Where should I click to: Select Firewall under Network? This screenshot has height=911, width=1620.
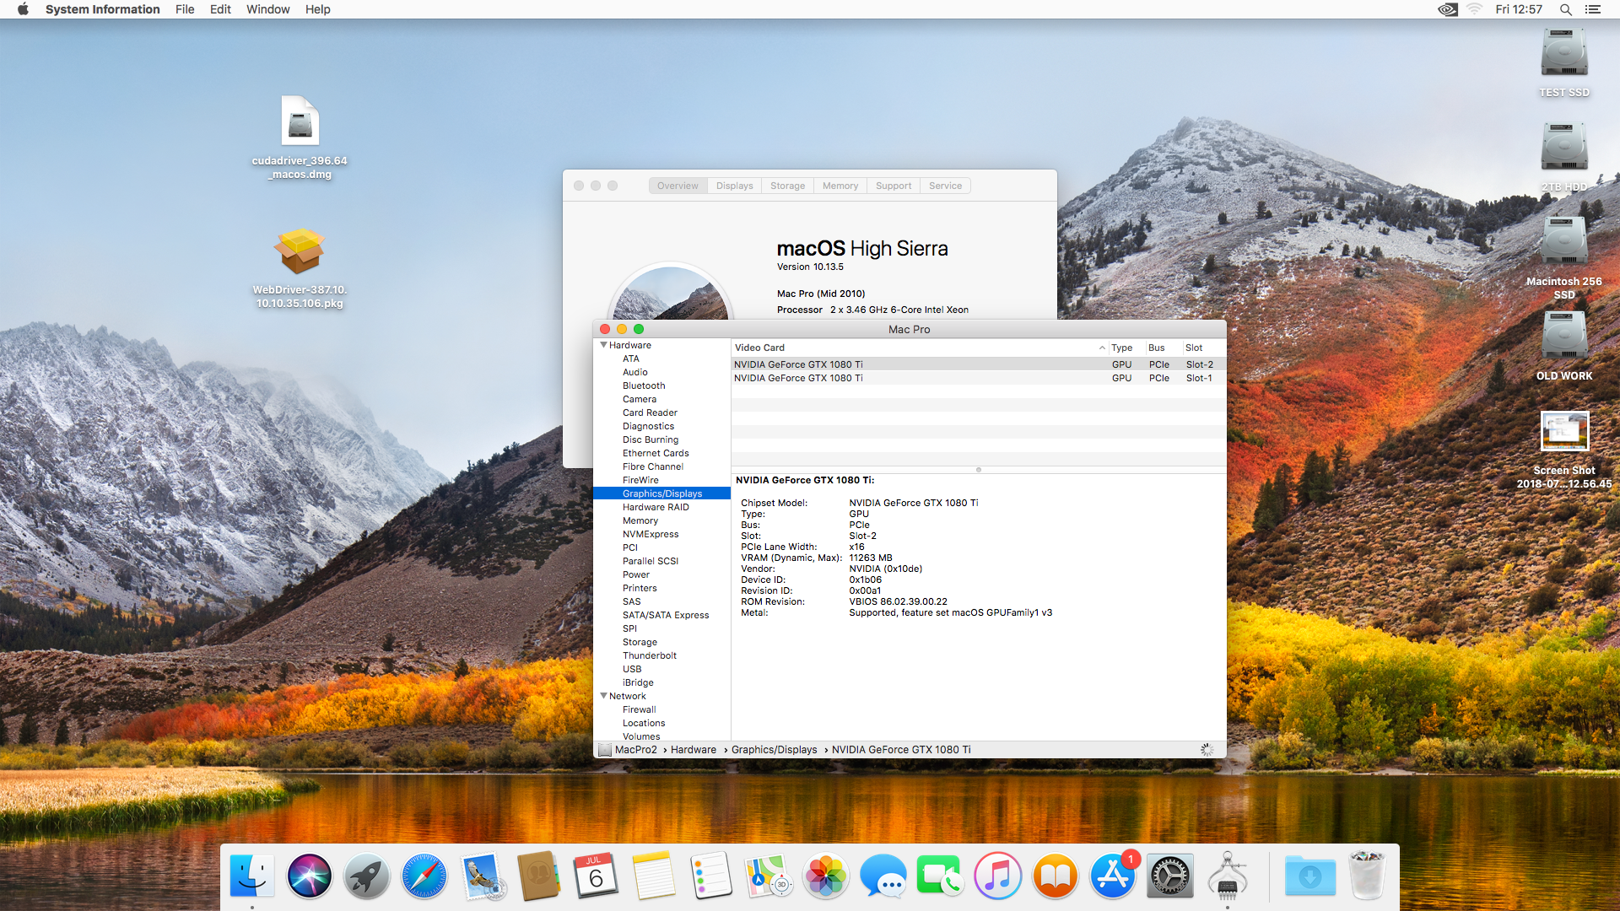(x=639, y=709)
